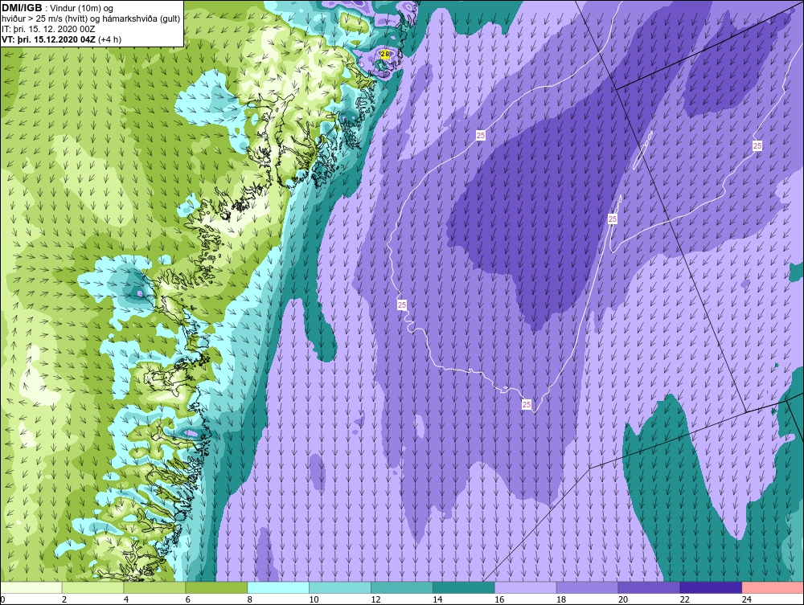This screenshot has height=605, width=804.
Task: Click the legend scale number 8
Action: [250, 599]
